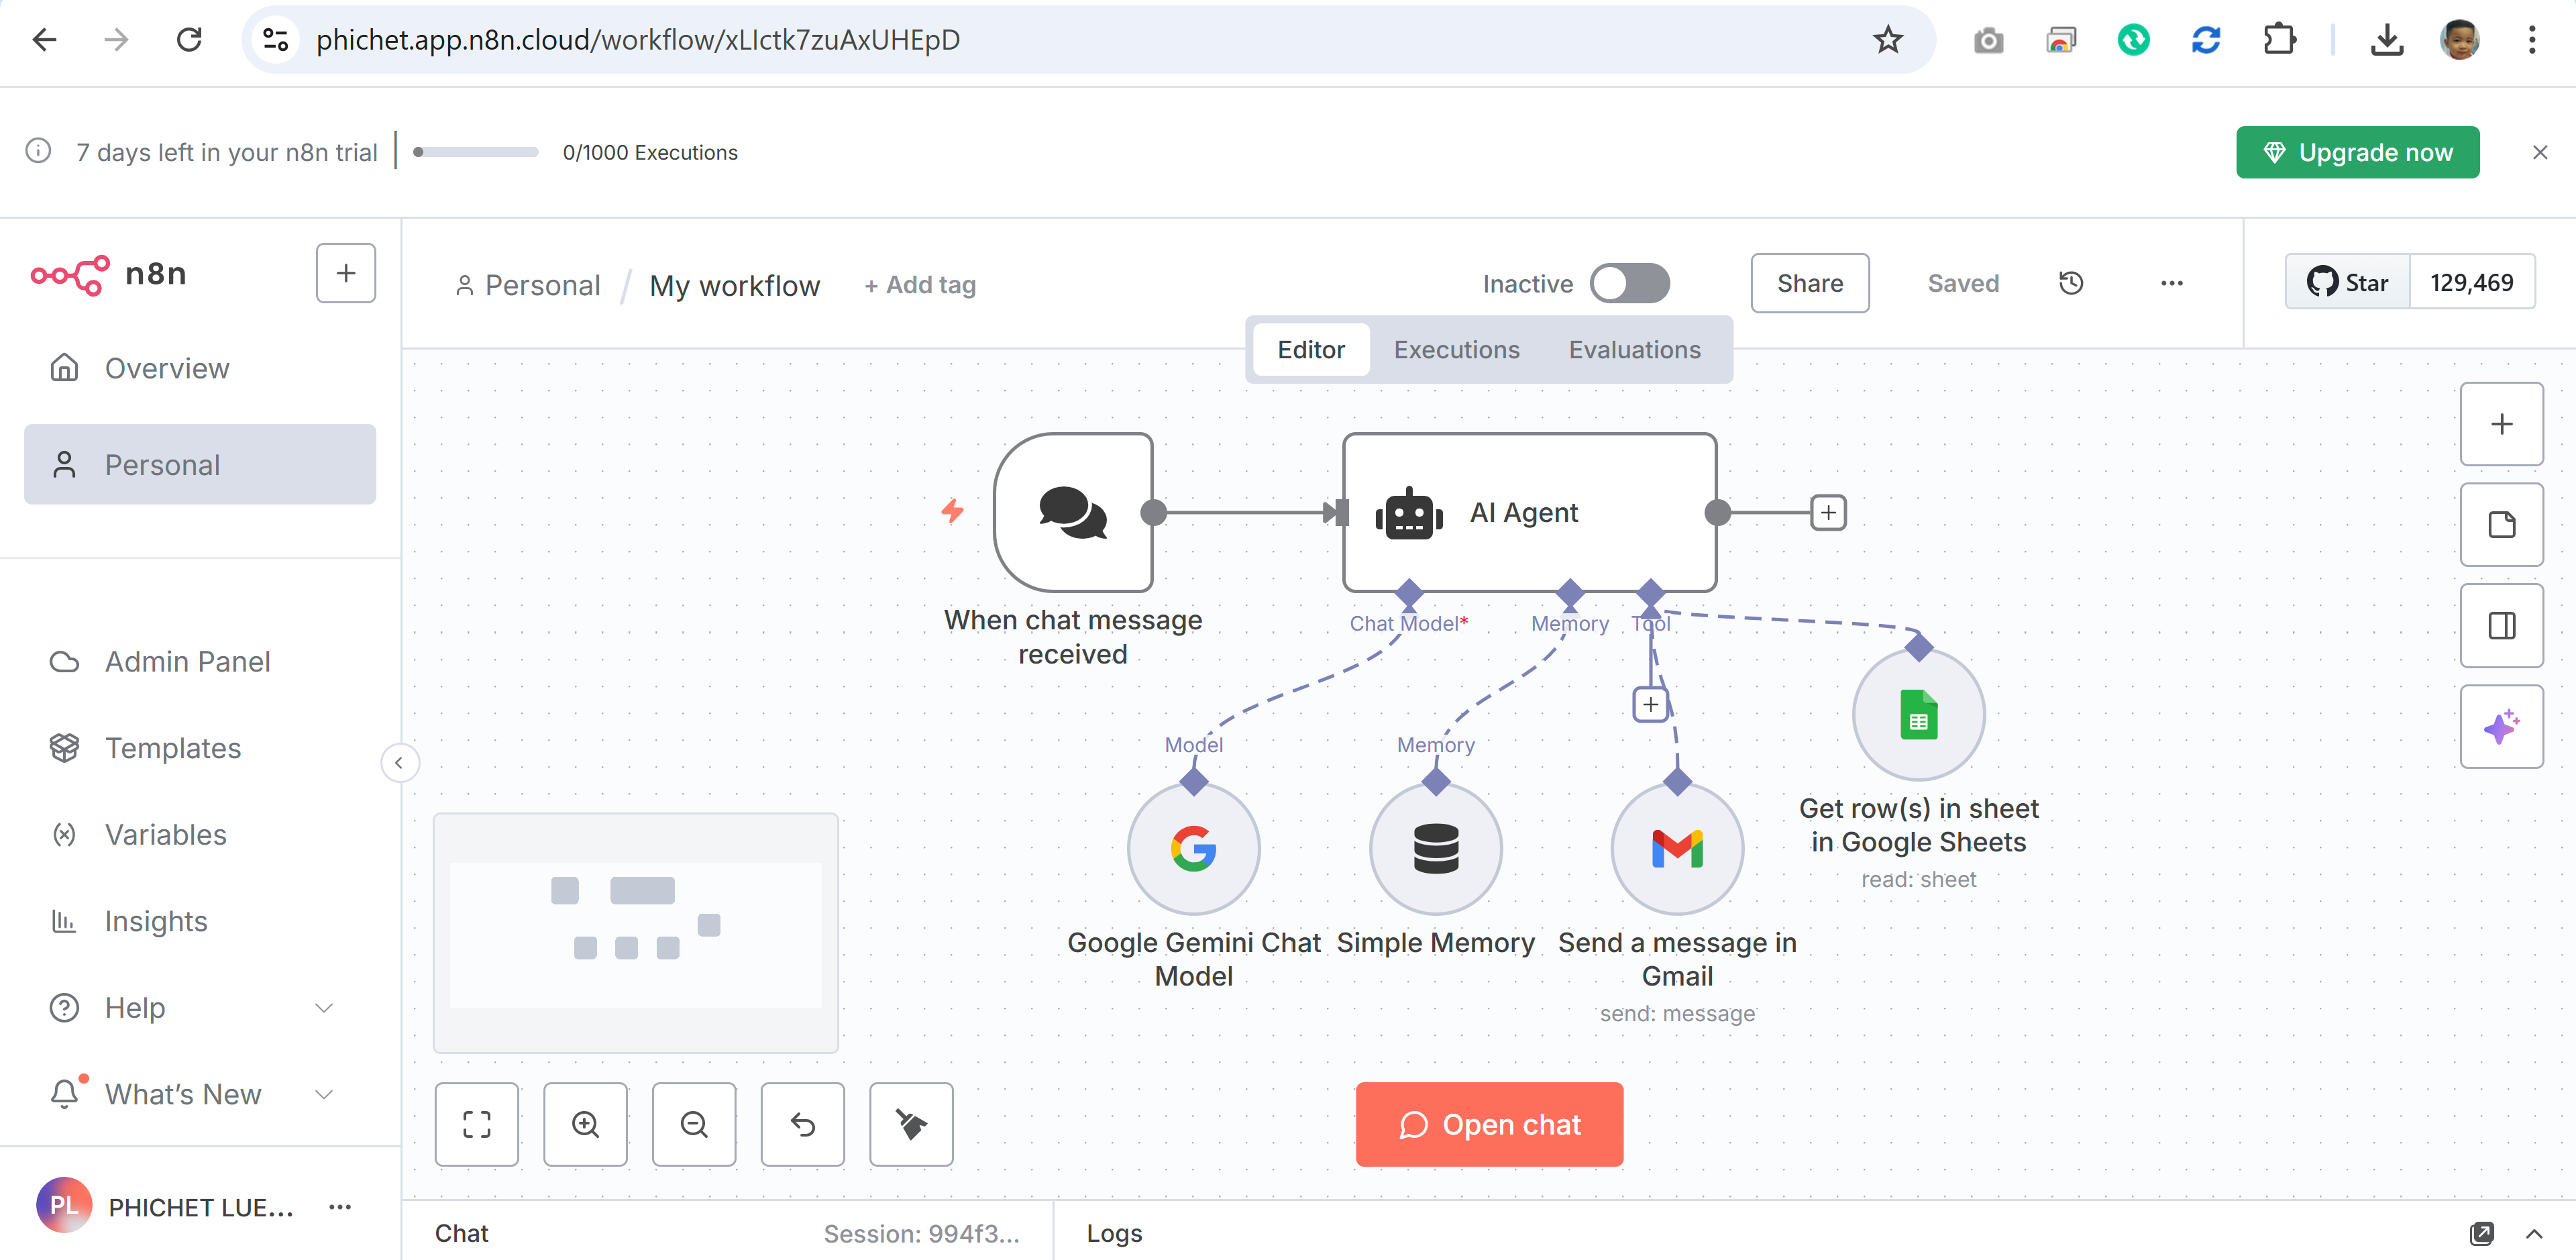The width and height of the screenshot is (2576, 1260).
Task: Add node after AI Agent output
Action: click(1828, 512)
